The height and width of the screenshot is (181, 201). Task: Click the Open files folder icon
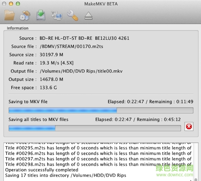[x=10, y=15]
